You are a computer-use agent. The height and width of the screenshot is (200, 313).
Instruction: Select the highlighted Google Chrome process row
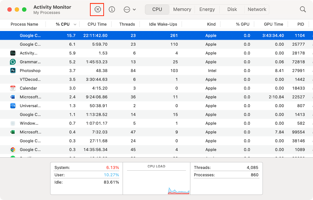click(x=134, y=35)
